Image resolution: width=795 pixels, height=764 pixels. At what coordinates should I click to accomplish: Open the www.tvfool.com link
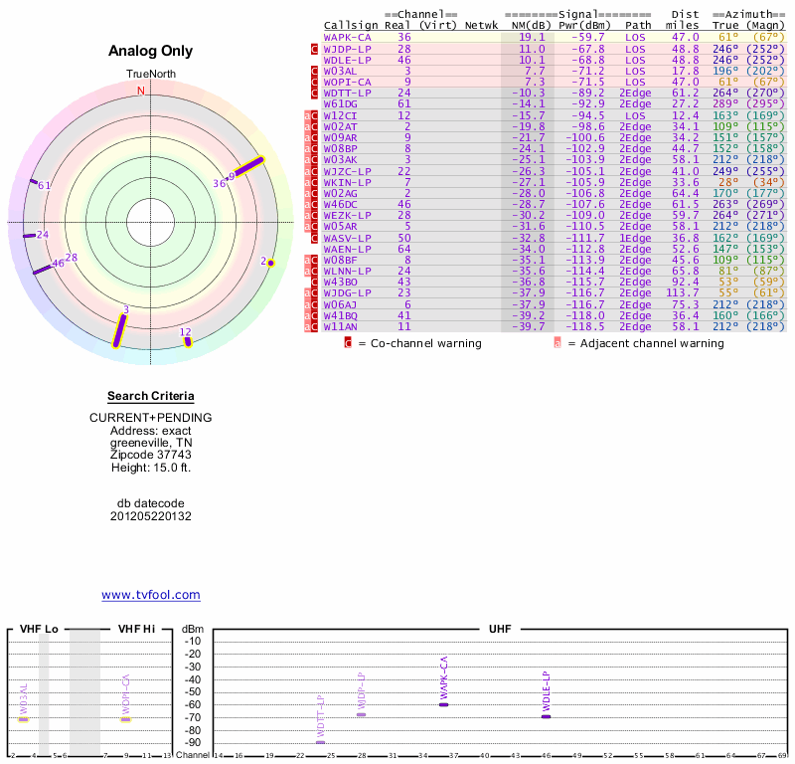pos(150,595)
